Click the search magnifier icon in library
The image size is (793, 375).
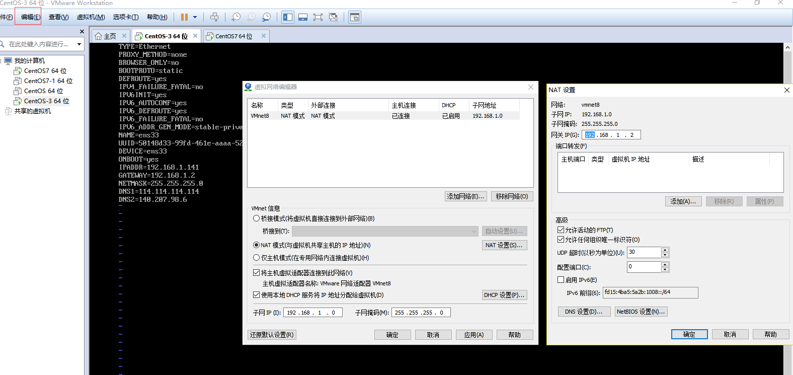point(3,44)
